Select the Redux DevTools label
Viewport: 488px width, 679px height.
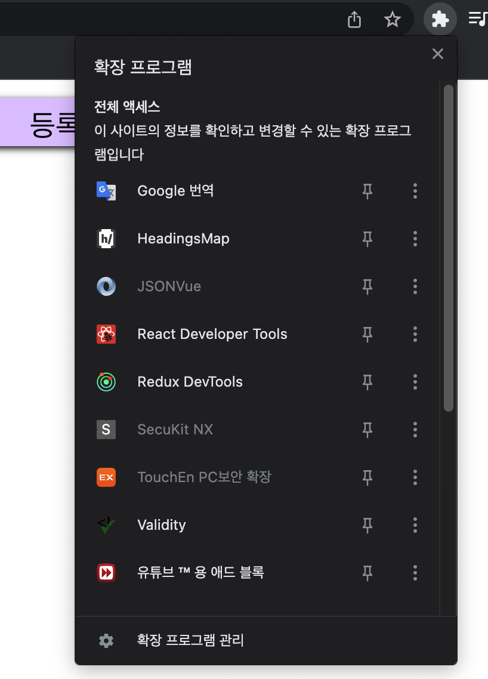pyautogui.click(x=190, y=381)
